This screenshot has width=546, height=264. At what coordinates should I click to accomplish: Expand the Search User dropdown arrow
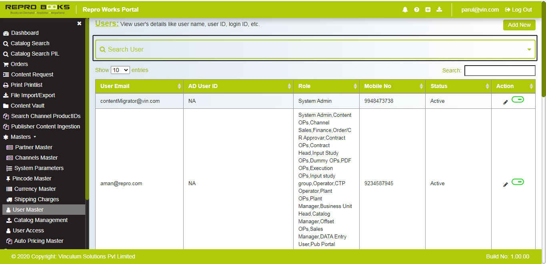[x=529, y=49]
